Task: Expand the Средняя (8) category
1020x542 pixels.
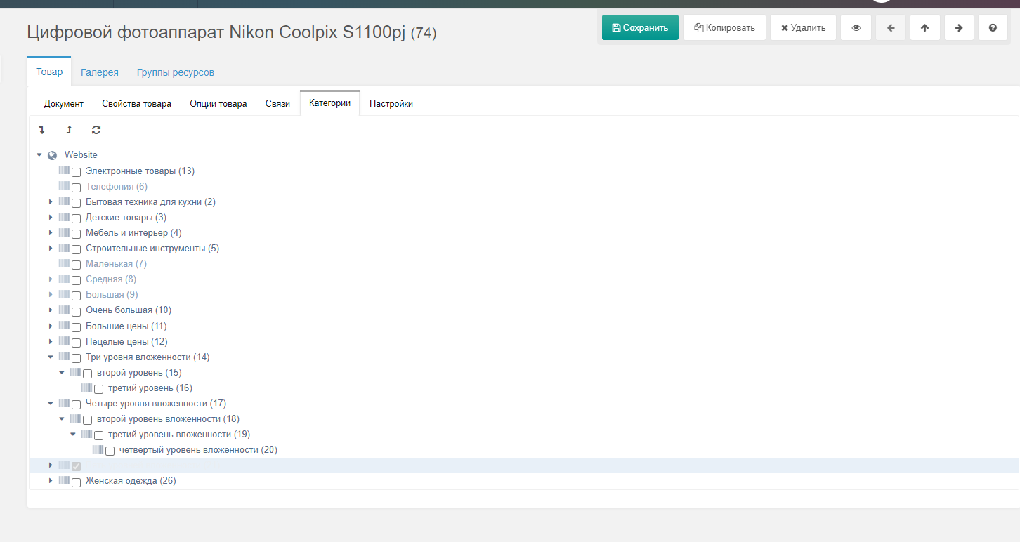Action: [51, 279]
